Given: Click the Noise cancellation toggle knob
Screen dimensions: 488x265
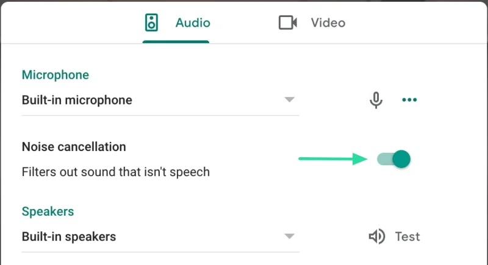Looking at the screenshot, I should pos(401,159).
